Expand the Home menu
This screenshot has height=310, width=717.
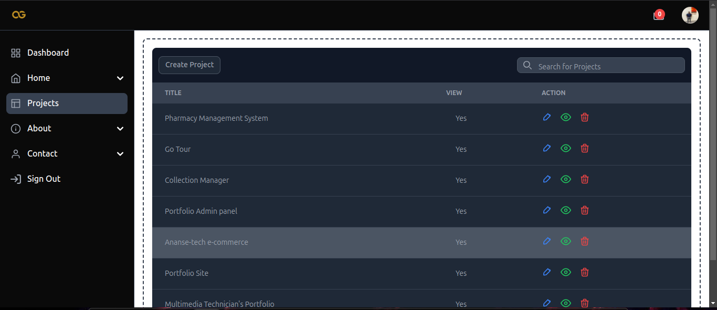[x=67, y=78]
